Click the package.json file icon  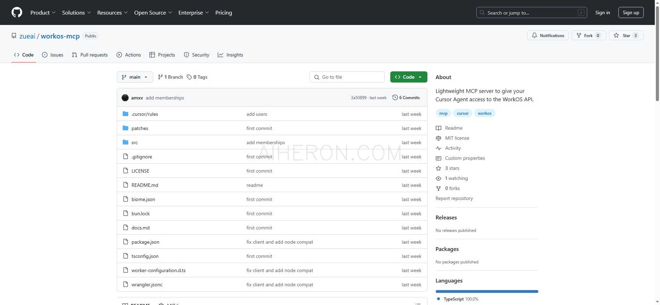125,242
